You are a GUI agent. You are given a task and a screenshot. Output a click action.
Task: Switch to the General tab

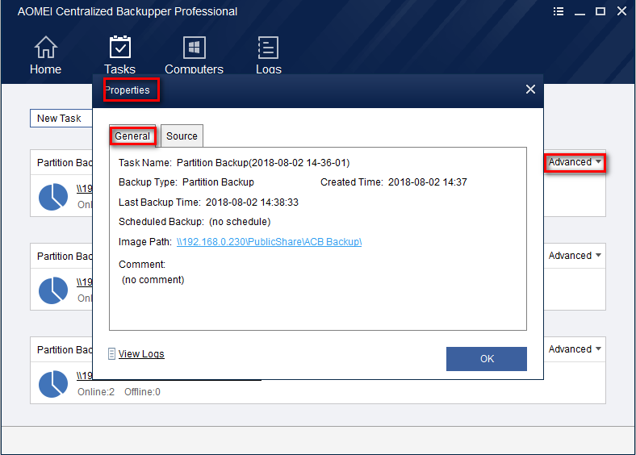point(132,136)
